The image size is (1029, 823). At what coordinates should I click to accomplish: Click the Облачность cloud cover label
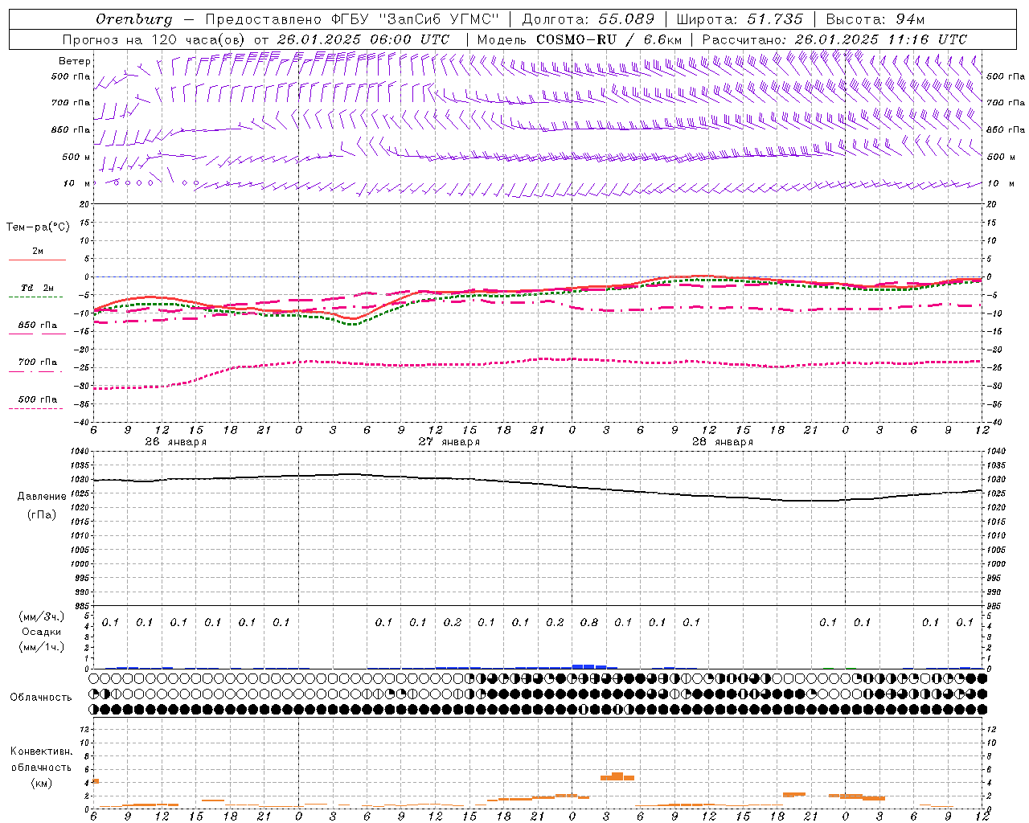point(41,698)
